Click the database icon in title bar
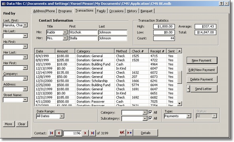 coord(4,4)
